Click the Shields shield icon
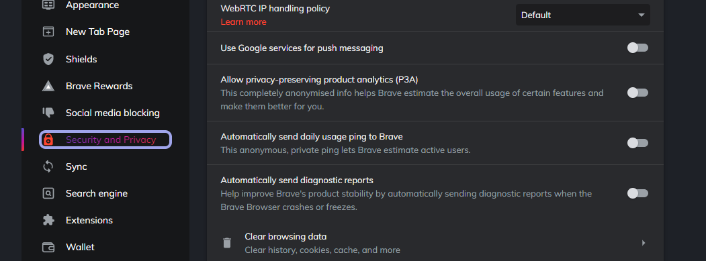Image resolution: width=706 pixels, height=261 pixels. [48, 59]
